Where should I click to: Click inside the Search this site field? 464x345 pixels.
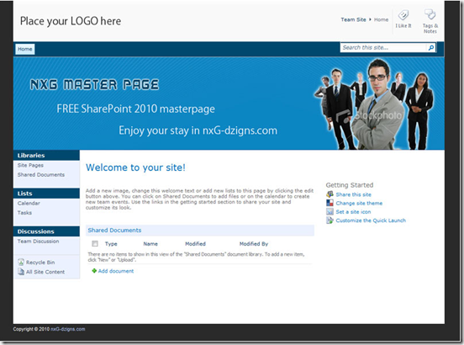click(x=383, y=47)
